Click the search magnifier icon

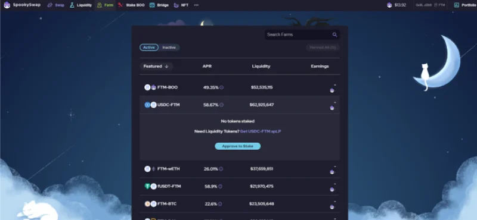tap(334, 34)
